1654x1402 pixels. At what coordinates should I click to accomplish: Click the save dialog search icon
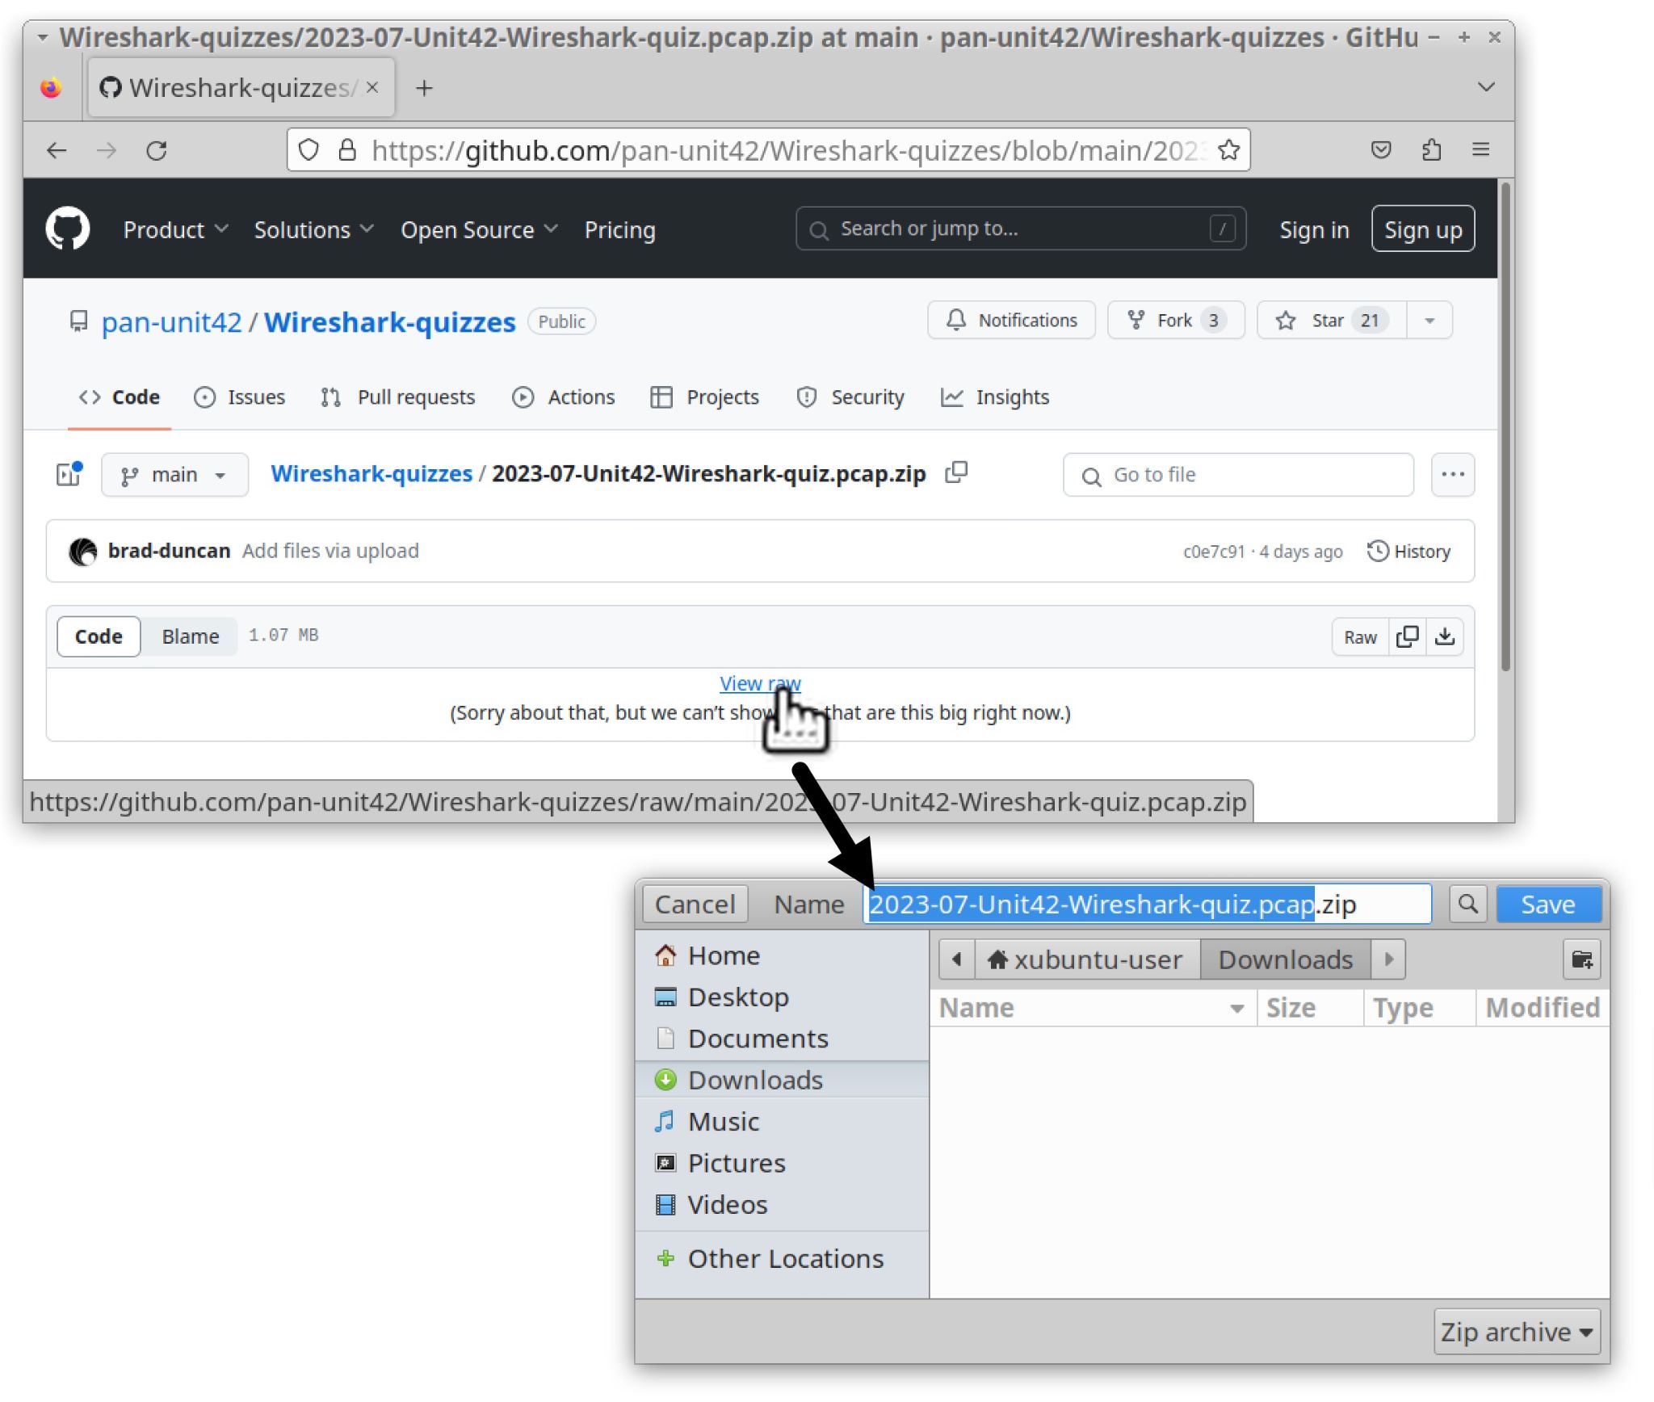coord(1467,904)
